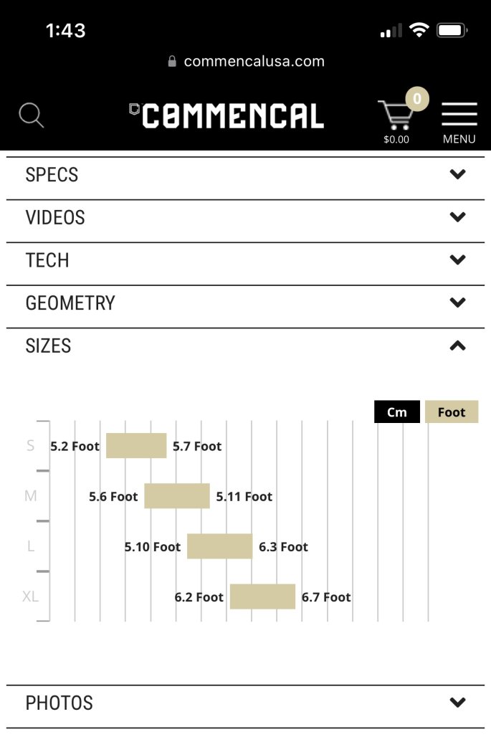This screenshot has width=491, height=737.
Task: Expand the GEOMETRY section chevron
Action: pyautogui.click(x=457, y=303)
